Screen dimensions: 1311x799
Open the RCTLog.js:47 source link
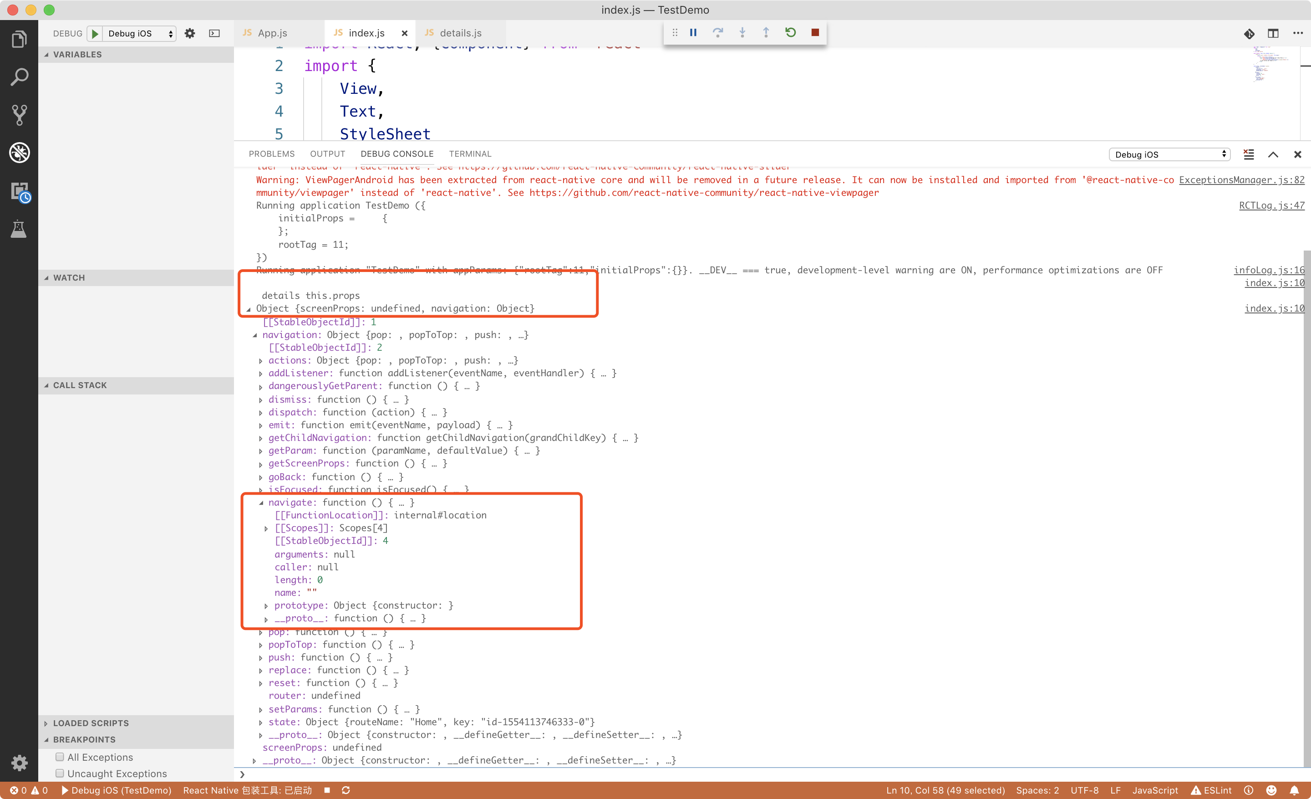pos(1272,205)
